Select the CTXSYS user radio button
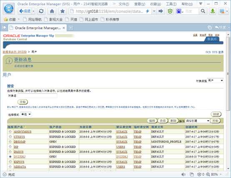 click(10, 137)
